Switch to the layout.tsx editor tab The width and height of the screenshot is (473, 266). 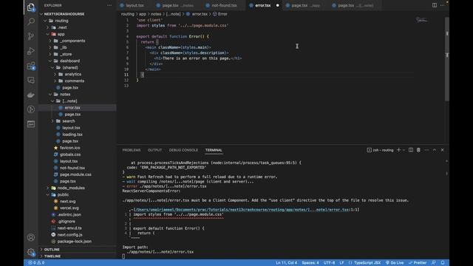point(135,5)
